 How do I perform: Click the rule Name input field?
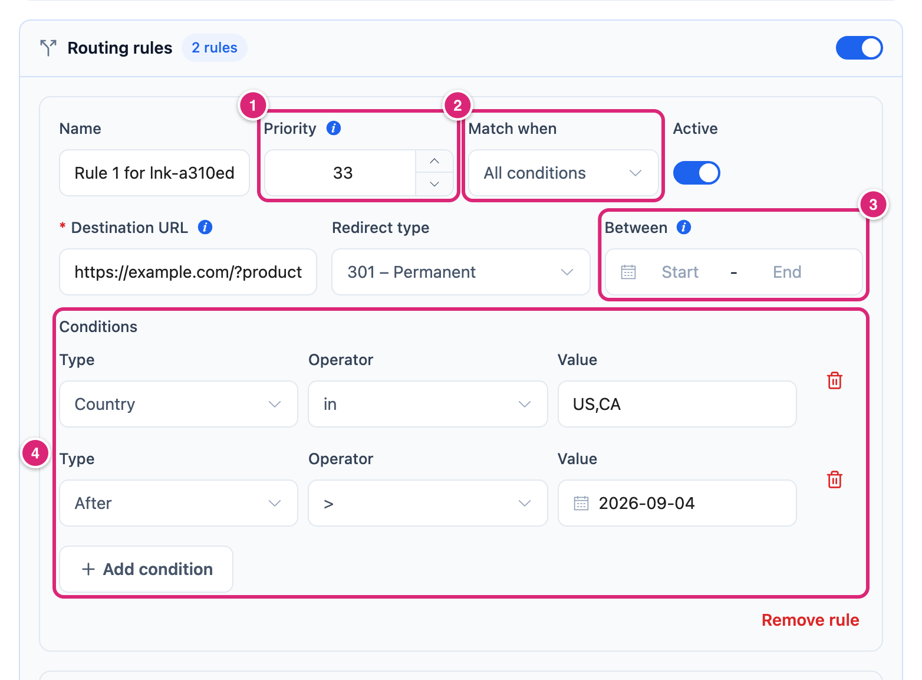[x=154, y=173]
